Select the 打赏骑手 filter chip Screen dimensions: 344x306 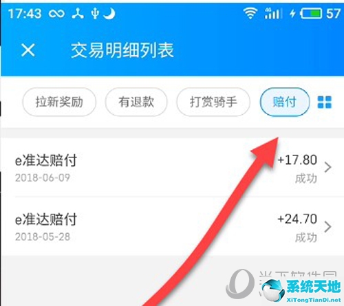(213, 102)
